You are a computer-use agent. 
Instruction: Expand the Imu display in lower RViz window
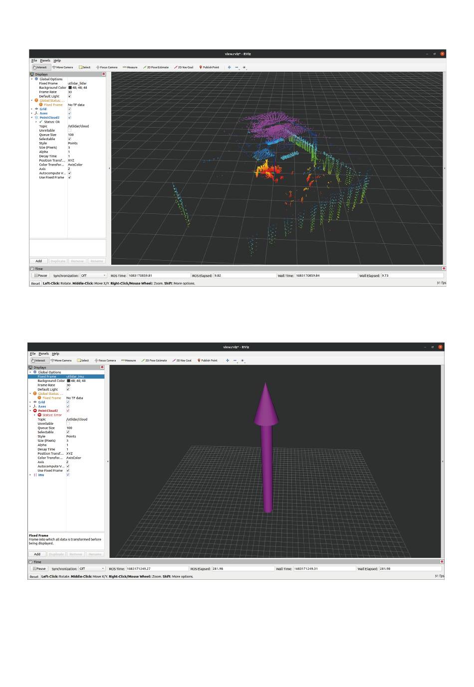30,475
